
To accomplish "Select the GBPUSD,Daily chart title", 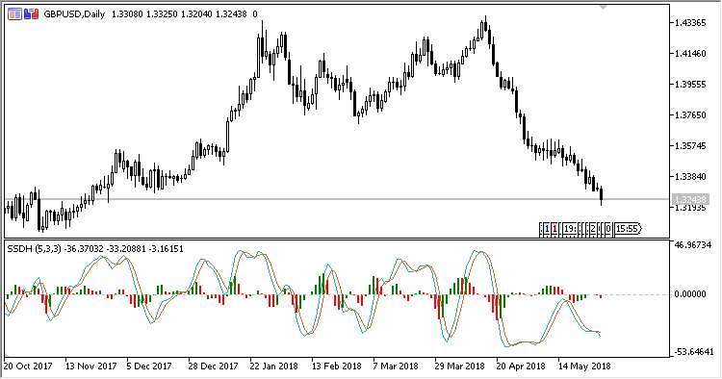I will (74, 14).
